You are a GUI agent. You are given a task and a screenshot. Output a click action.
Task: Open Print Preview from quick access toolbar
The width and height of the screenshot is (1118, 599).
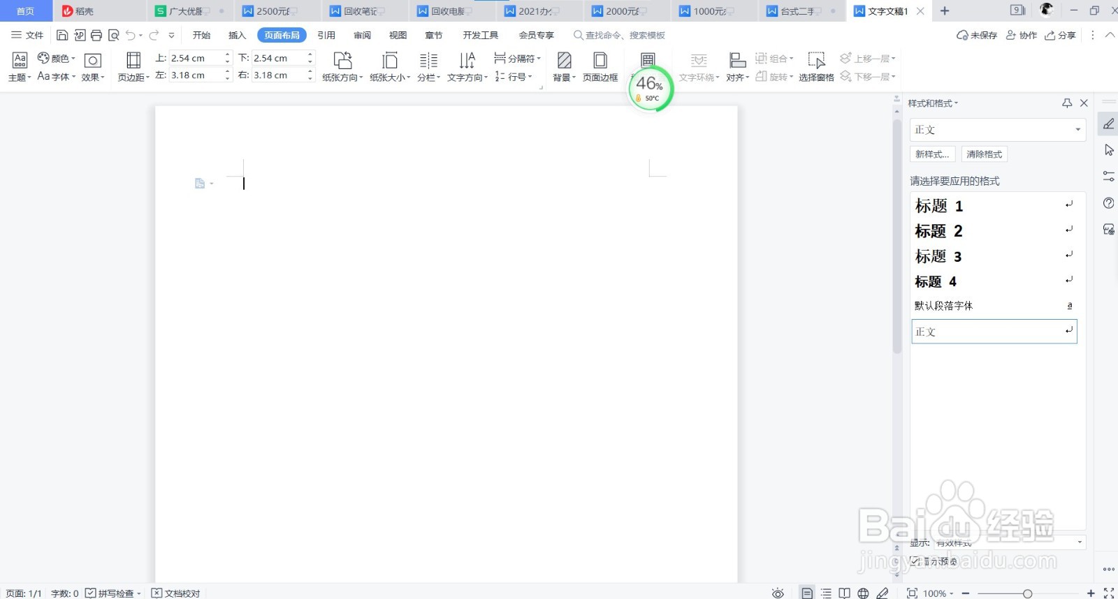coord(114,35)
